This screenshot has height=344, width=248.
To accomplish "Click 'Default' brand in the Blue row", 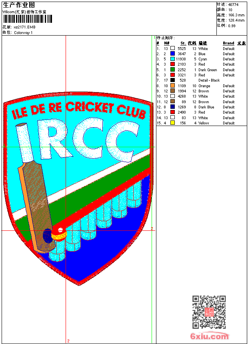I will (229, 54).
